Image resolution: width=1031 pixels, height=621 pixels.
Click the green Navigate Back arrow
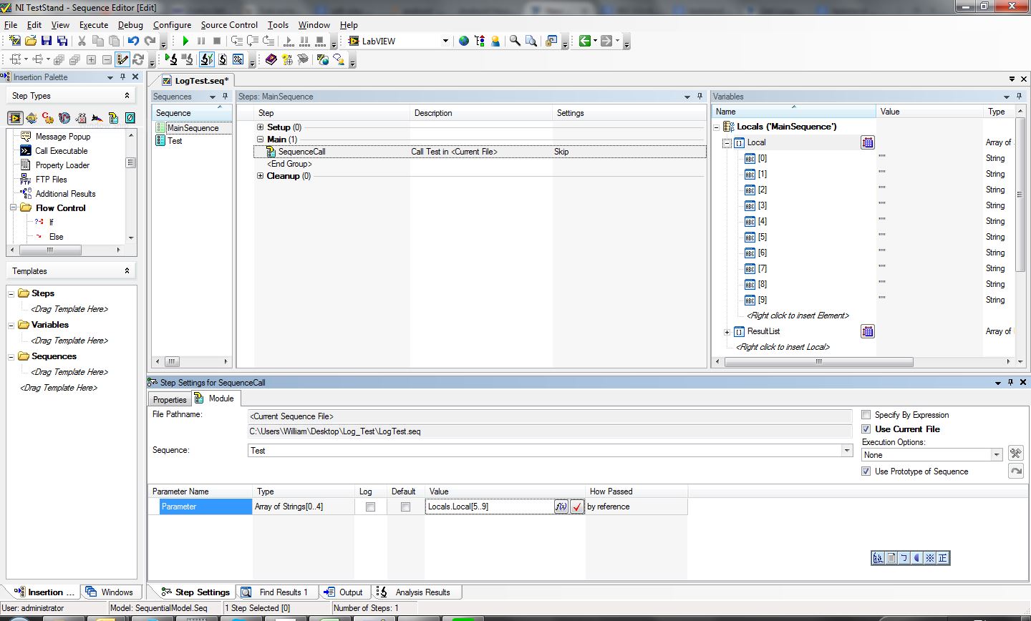pyautogui.click(x=585, y=41)
